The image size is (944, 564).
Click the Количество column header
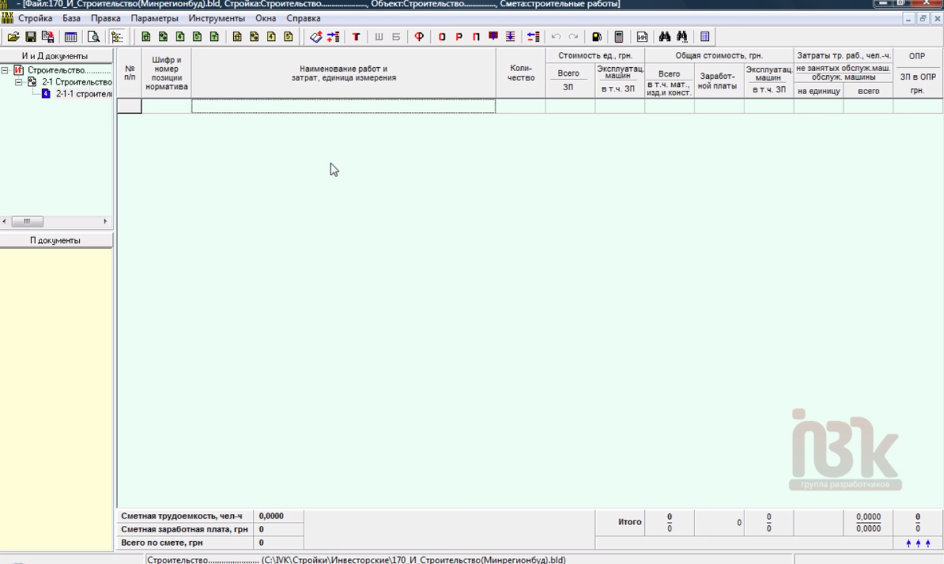(x=521, y=73)
